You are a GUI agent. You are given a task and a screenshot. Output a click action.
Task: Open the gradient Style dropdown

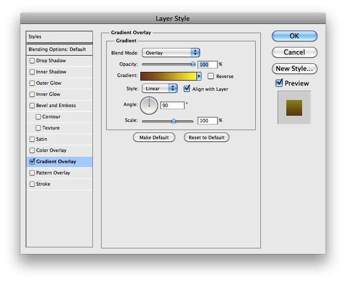(x=160, y=88)
